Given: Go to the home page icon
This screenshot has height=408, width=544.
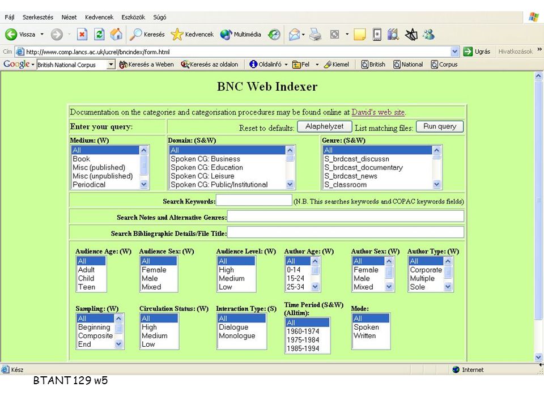Looking at the screenshot, I should (x=116, y=35).
